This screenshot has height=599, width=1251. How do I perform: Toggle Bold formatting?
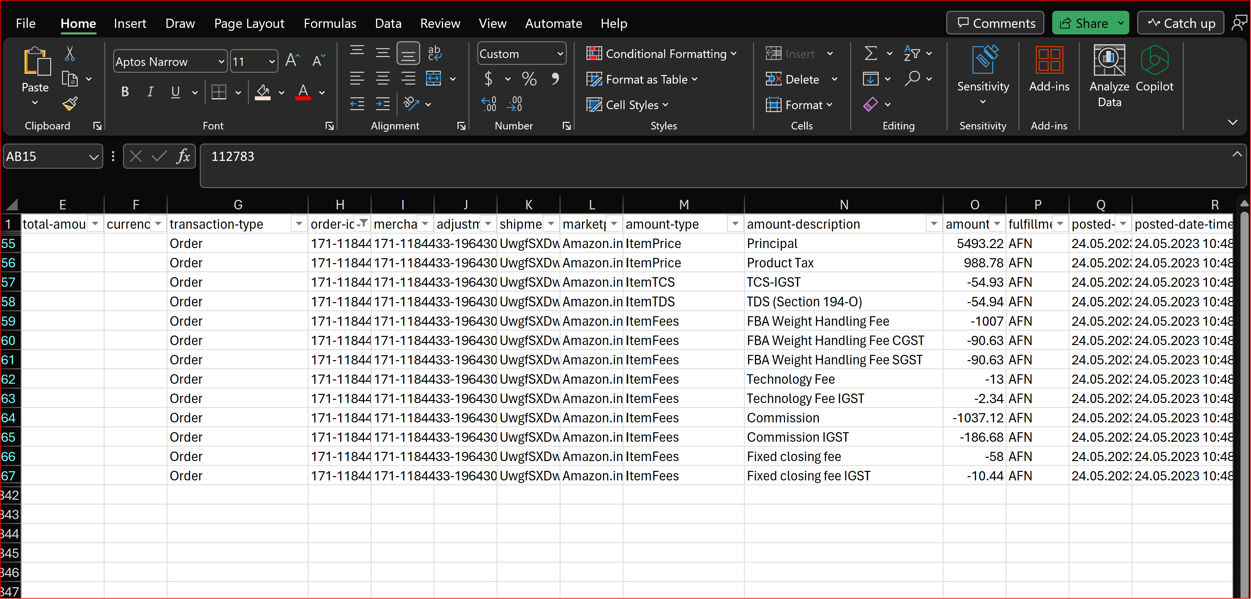(125, 92)
